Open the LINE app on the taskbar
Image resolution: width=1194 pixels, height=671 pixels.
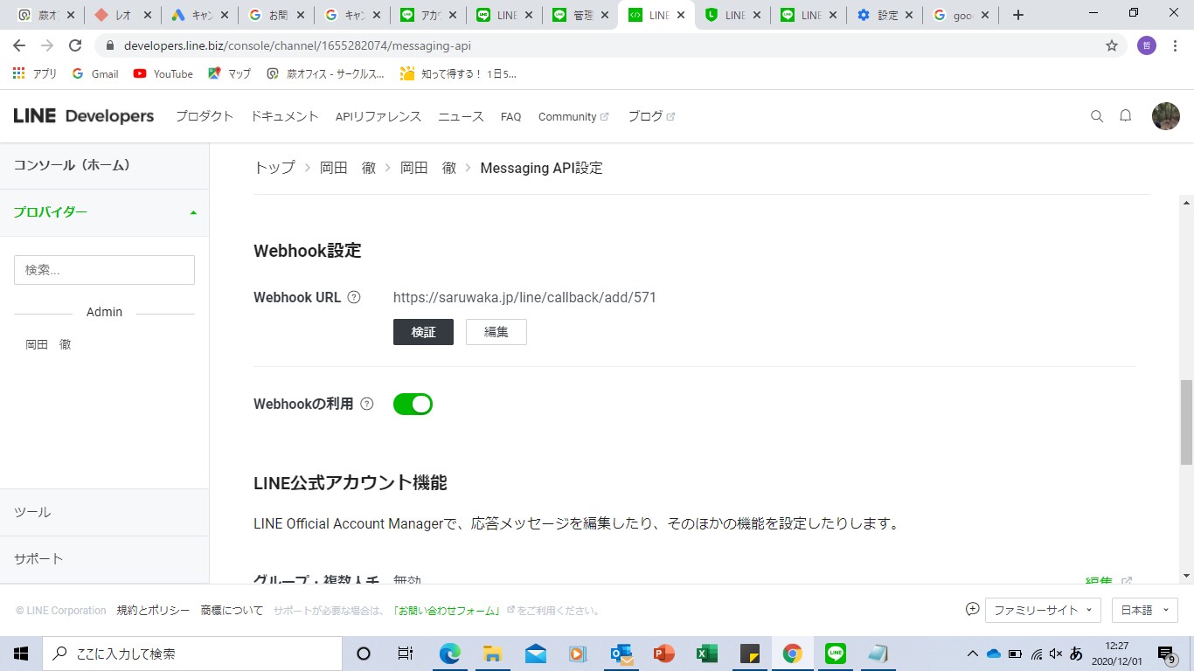tap(836, 654)
